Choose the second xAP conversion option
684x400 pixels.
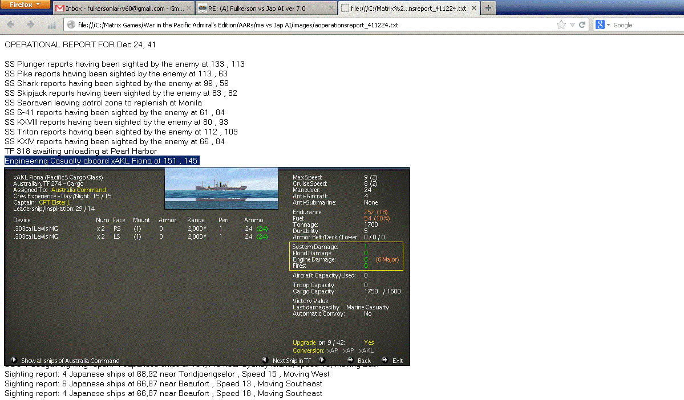click(x=348, y=350)
